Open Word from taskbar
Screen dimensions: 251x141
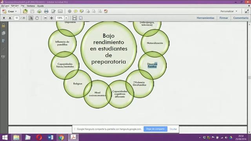pyautogui.click(x=51, y=137)
